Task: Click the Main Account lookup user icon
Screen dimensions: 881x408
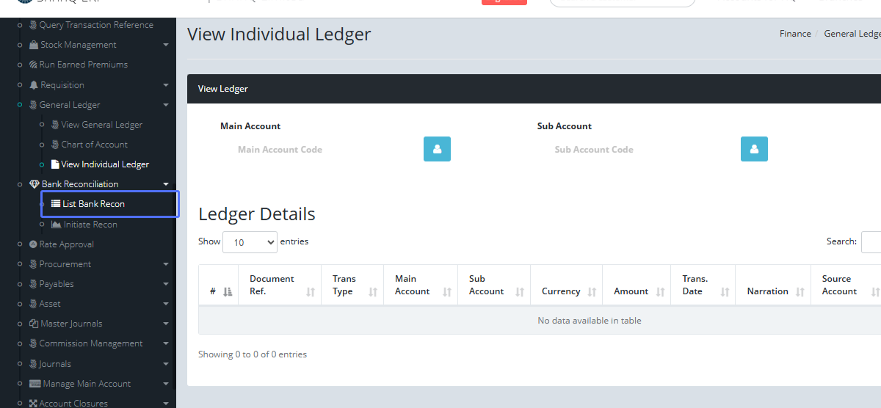Action: (x=437, y=149)
